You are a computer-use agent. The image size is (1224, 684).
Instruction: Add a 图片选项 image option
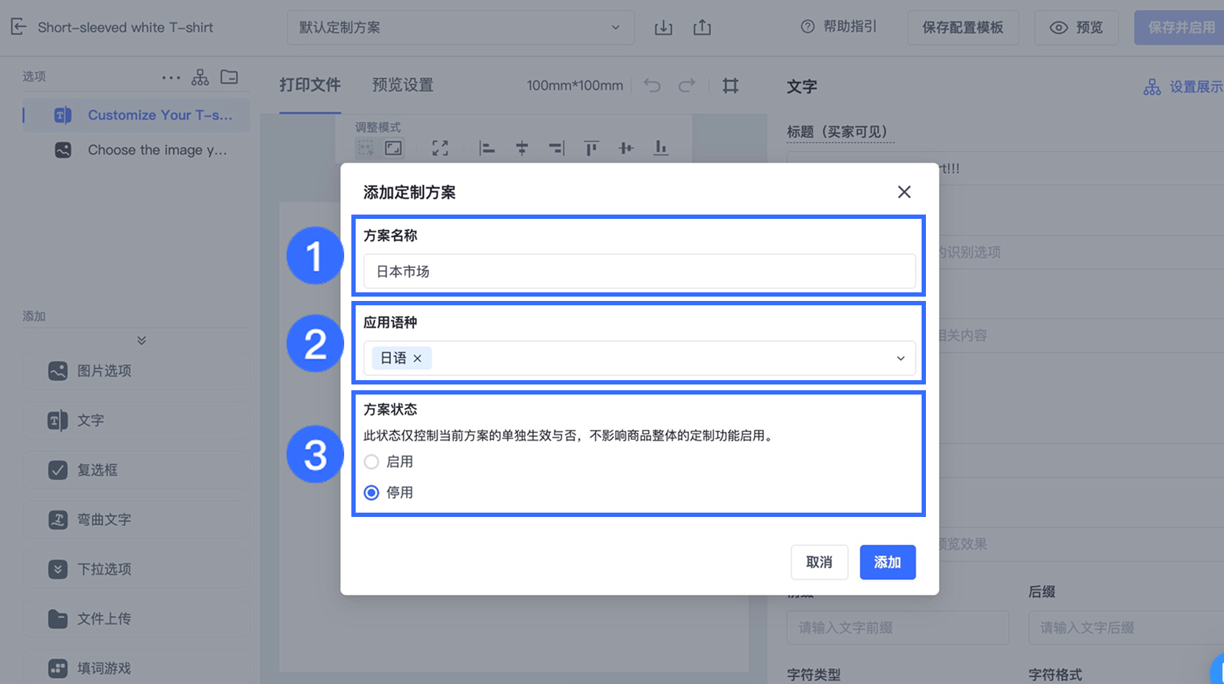pyautogui.click(x=137, y=371)
